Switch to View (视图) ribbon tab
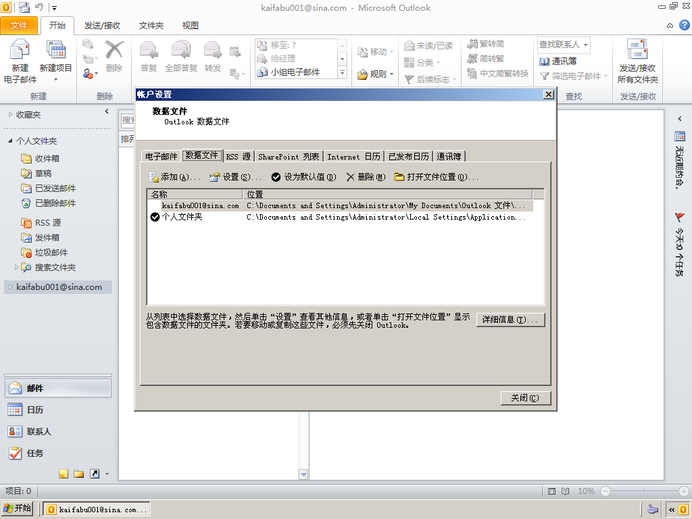Image resolution: width=692 pixels, height=519 pixels. click(190, 26)
